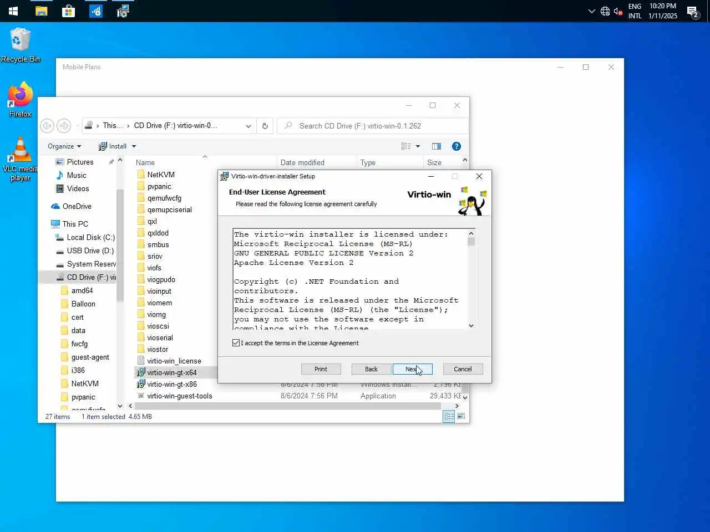Image resolution: width=710 pixels, height=532 pixels.
Task: Cancel the Virtio-win installer
Action: 463,369
